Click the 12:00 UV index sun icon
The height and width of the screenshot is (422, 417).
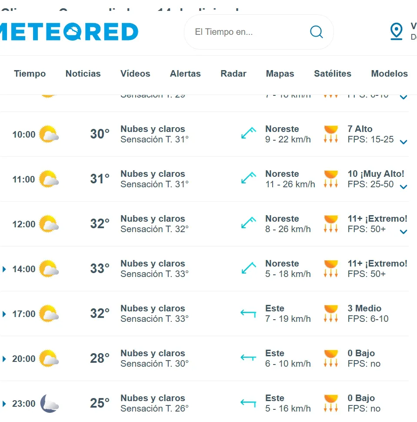331,224
